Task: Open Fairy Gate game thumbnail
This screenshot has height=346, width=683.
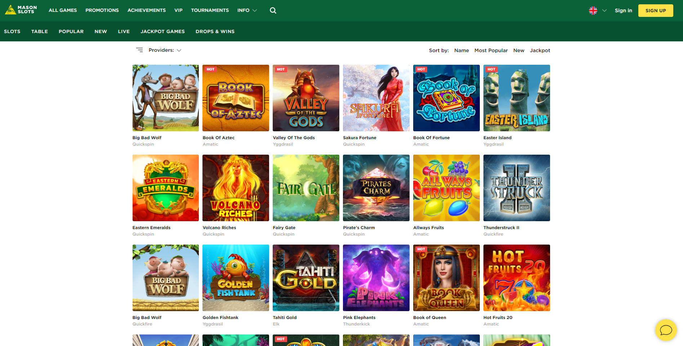Action: point(306,188)
